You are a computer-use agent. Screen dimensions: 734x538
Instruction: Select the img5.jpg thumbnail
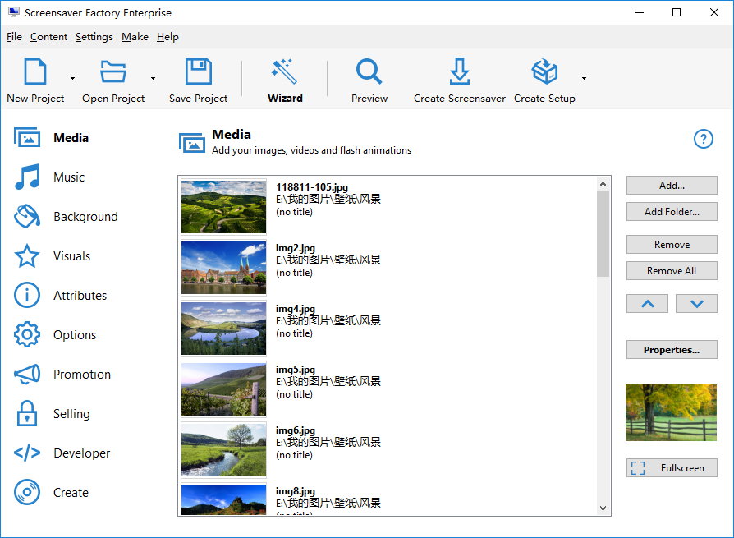point(224,389)
